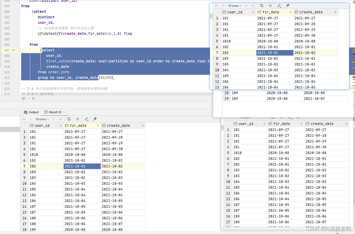The height and width of the screenshot is (234, 355).
Task: Collapse code fold at line 600
Action: tap(19, 12)
